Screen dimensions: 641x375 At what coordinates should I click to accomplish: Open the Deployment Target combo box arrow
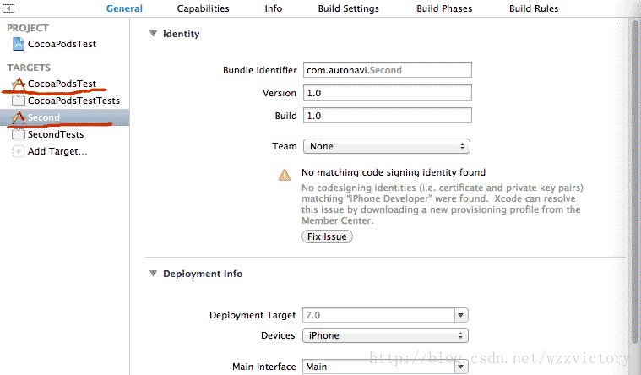(x=461, y=315)
